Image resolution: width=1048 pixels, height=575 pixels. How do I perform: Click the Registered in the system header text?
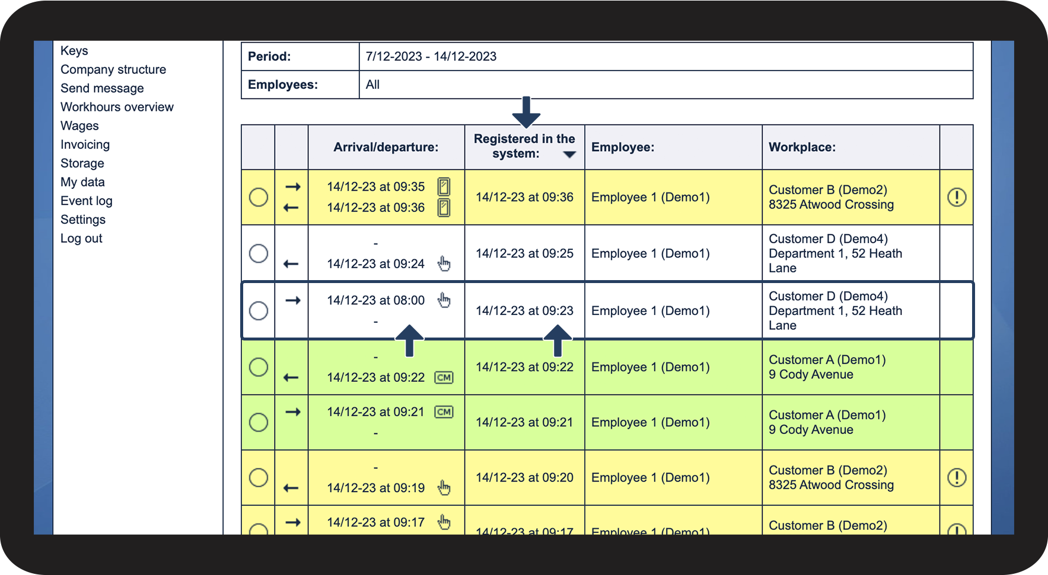(524, 146)
